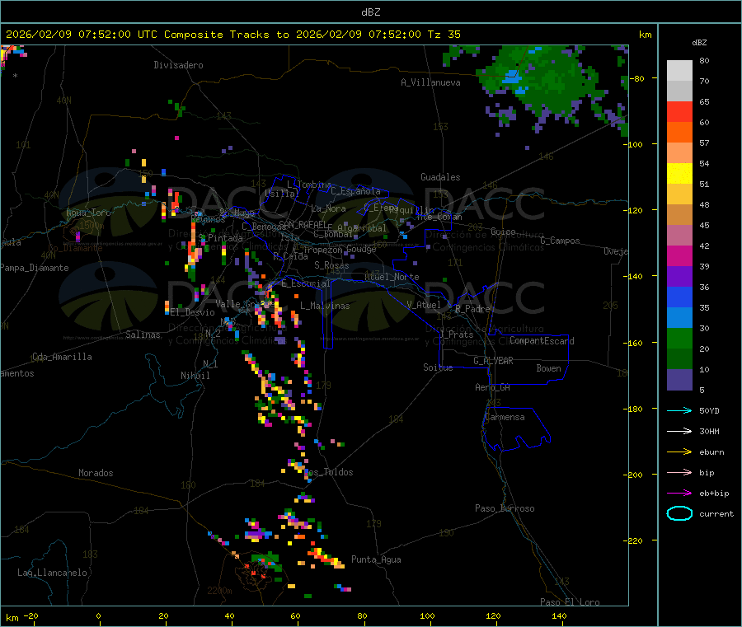
Task: Click the Pampa_Diamante map label
Action: pos(35,268)
